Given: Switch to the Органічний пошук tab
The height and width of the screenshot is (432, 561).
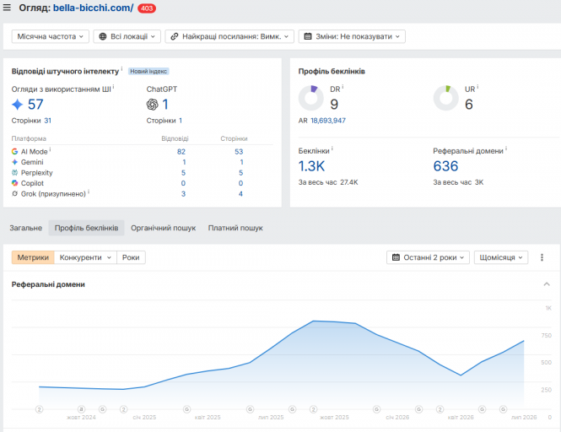Looking at the screenshot, I should [163, 228].
